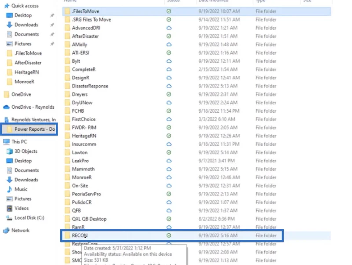Select Desktop under Quick access
The height and width of the screenshot is (265, 352).
pyautogui.click(x=19, y=15)
